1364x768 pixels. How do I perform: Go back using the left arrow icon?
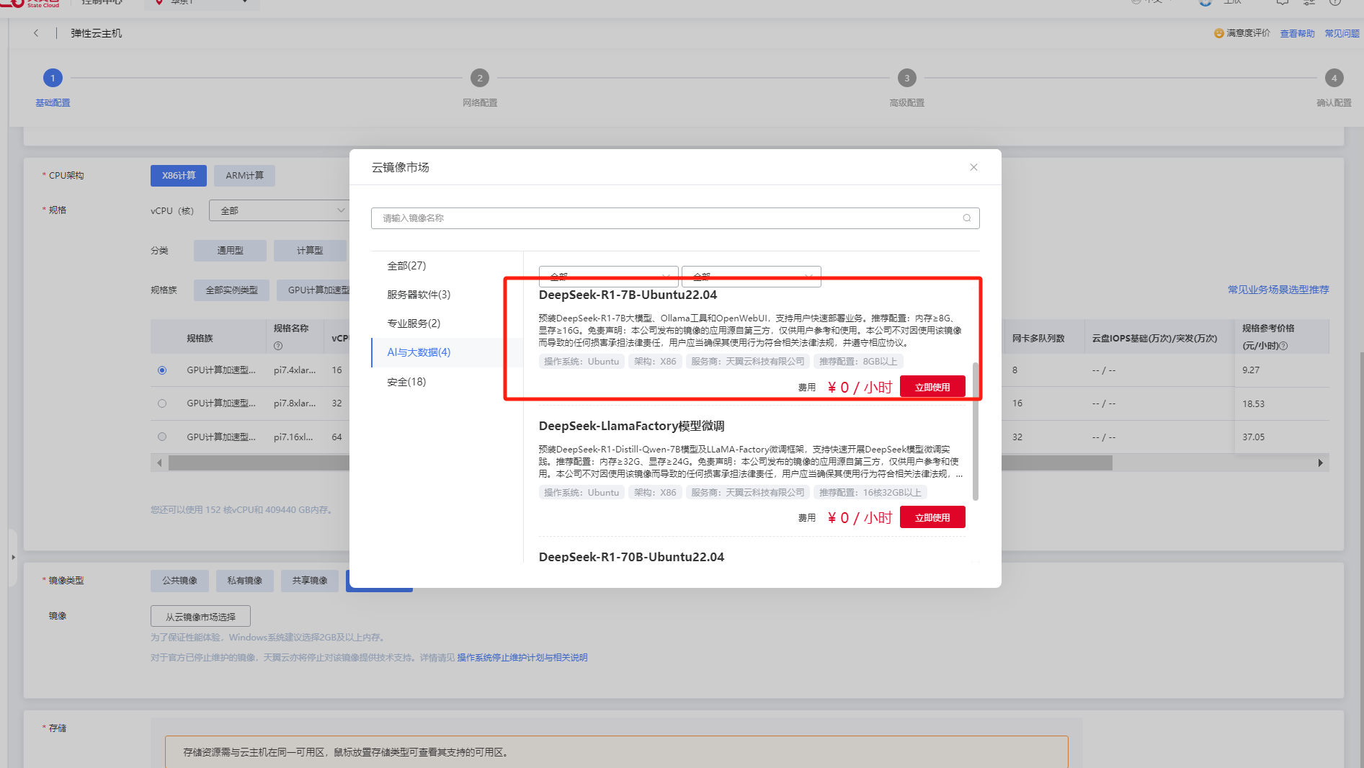tap(36, 33)
